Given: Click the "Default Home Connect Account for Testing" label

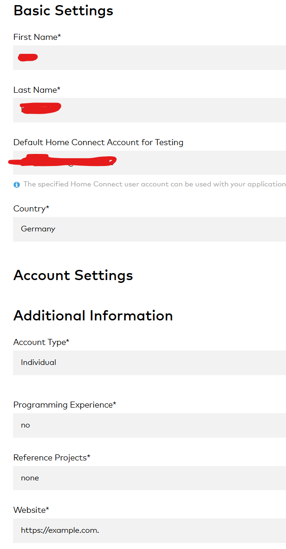Looking at the screenshot, I should click(98, 142).
